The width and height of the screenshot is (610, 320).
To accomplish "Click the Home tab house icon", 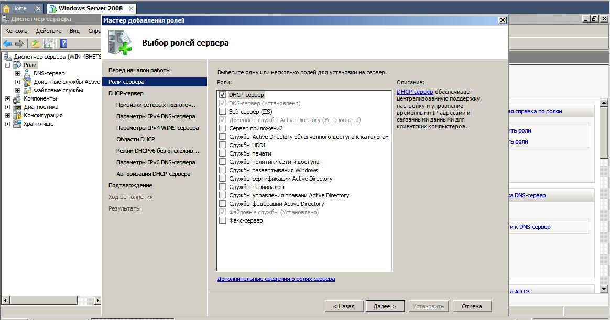I will tap(6, 8).
